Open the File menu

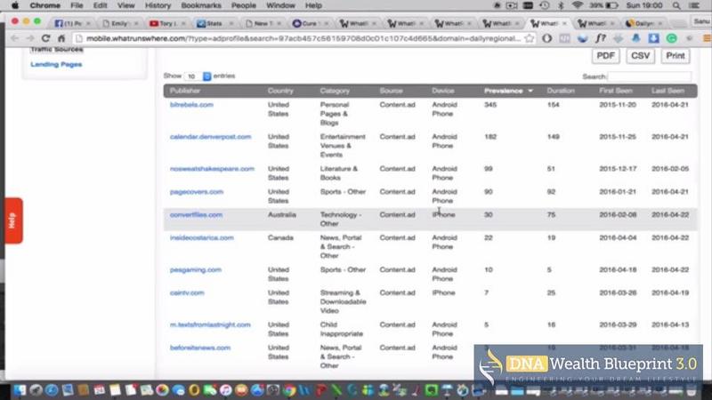(77, 5)
